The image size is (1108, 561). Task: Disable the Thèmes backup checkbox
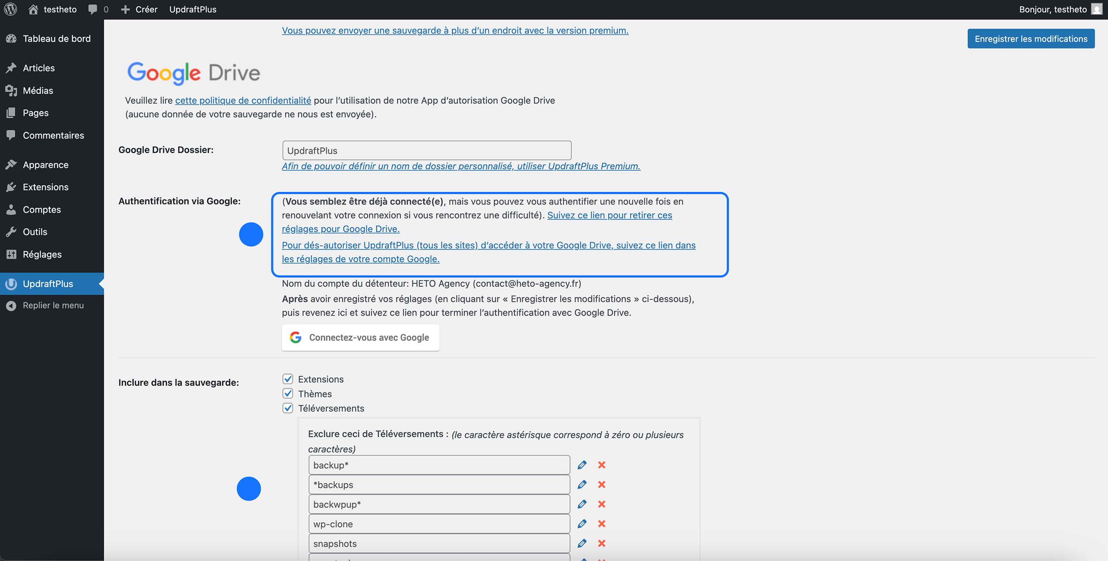point(288,394)
